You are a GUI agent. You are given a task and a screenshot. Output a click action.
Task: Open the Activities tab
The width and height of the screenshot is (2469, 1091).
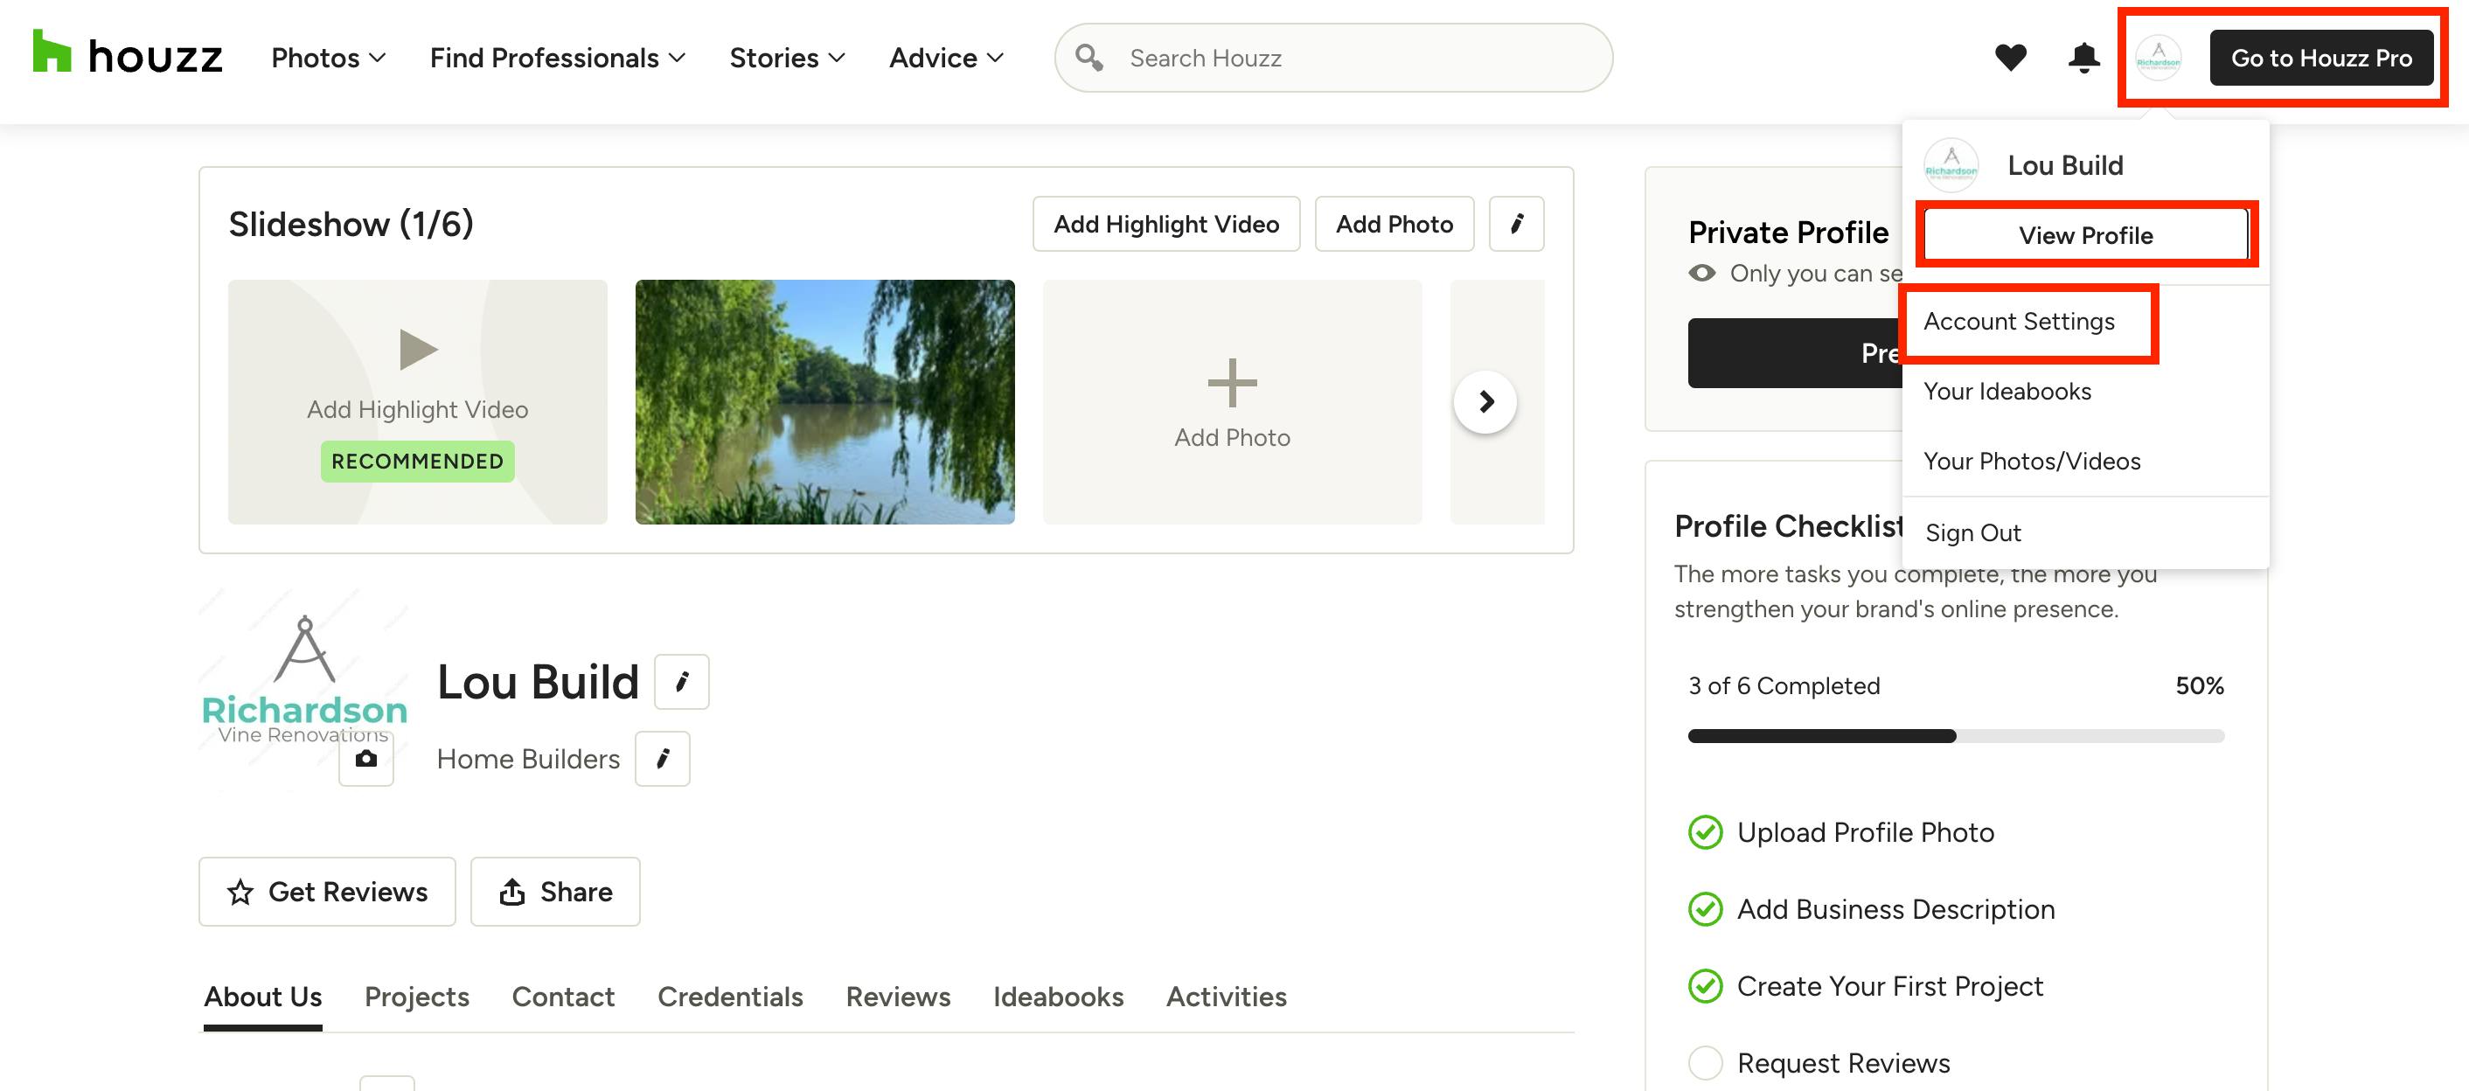coord(1227,997)
